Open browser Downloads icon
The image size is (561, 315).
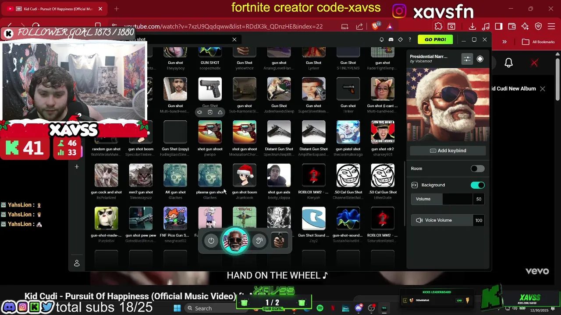(x=472, y=26)
